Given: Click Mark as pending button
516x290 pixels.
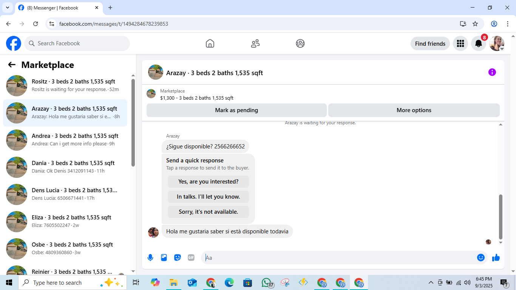Looking at the screenshot, I should coord(236,110).
